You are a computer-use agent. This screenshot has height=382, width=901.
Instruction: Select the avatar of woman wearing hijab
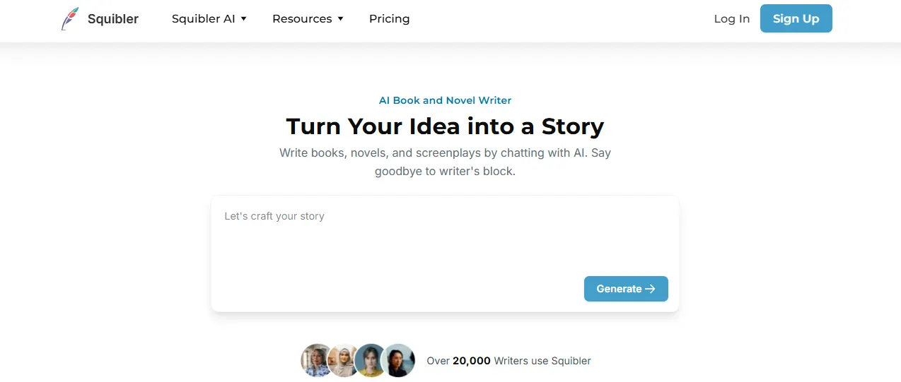pyautogui.click(x=344, y=360)
